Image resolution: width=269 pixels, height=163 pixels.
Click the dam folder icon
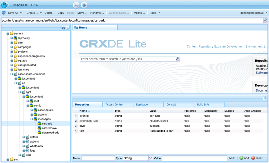[16, 42]
